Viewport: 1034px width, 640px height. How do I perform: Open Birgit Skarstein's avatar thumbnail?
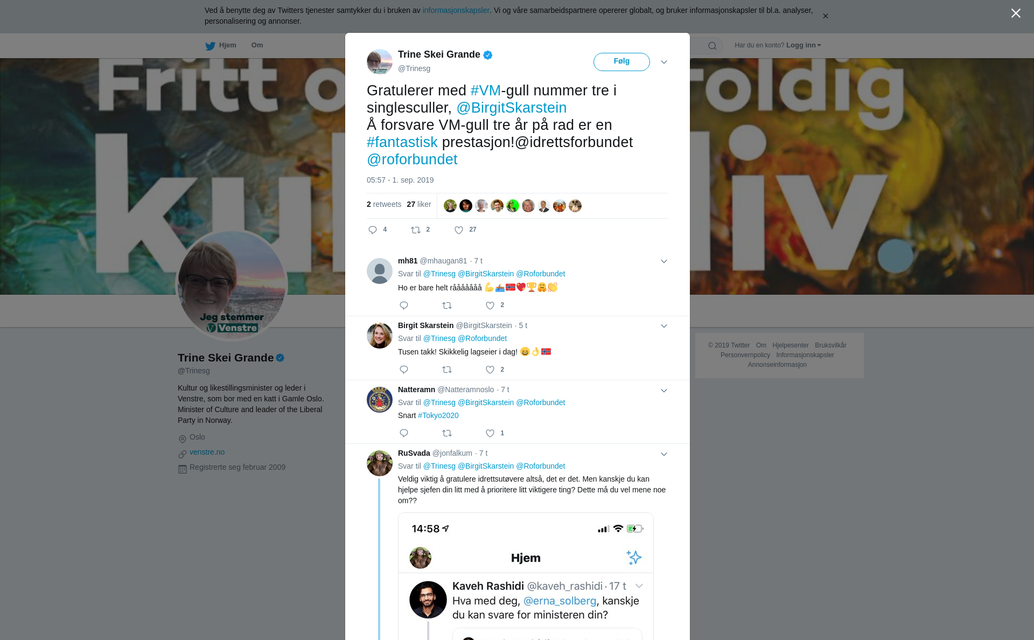click(380, 336)
